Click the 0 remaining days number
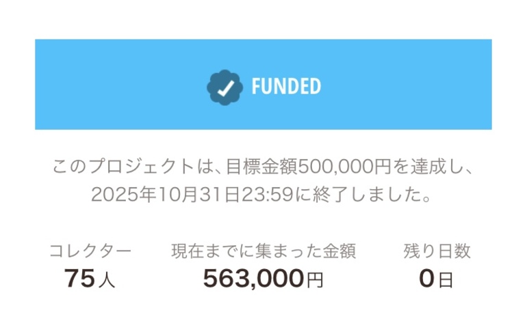The height and width of the screenshot is (321, 527). click(427, 279)
